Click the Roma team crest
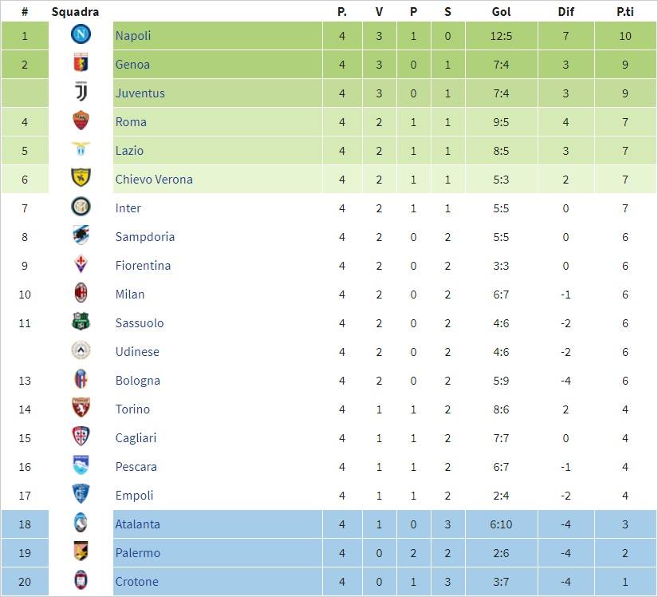This screenshot has width=658, height=597. (81, 121)
